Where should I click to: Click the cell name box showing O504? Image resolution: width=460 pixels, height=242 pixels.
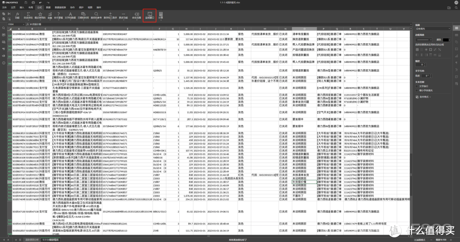(16, 24)
